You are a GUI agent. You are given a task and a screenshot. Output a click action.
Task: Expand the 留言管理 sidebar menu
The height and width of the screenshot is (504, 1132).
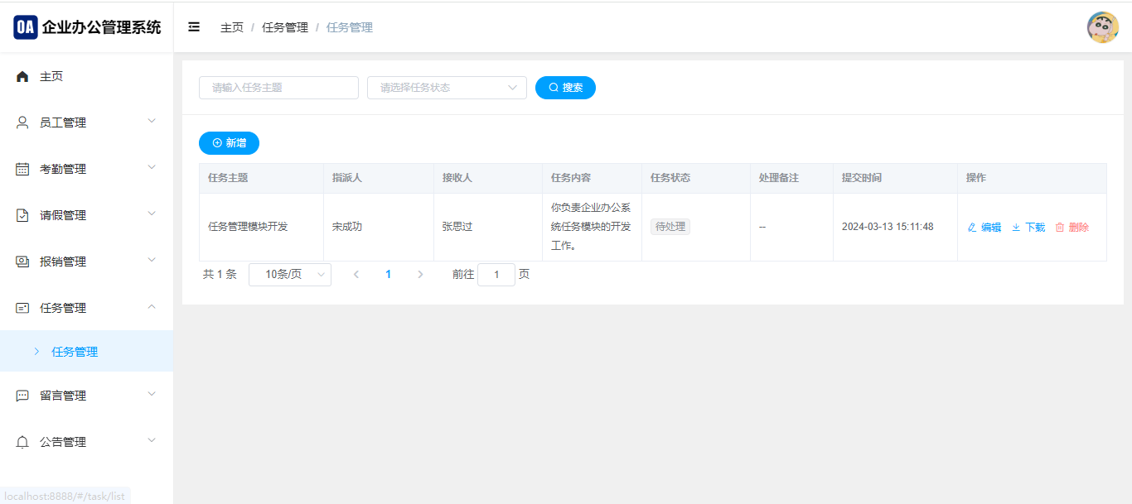click(86, 396)
